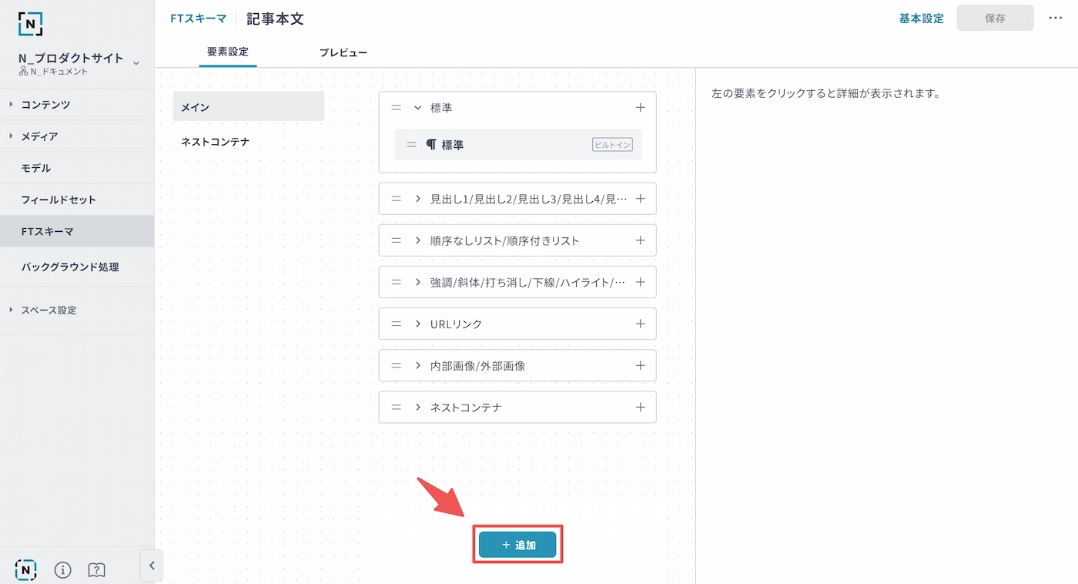1078x584 pixels.
Task: Click the N logo at top left
Action: click(x=30, y=23)
